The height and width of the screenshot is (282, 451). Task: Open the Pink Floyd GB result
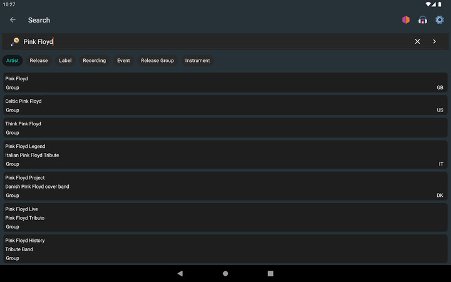point(225,83)
